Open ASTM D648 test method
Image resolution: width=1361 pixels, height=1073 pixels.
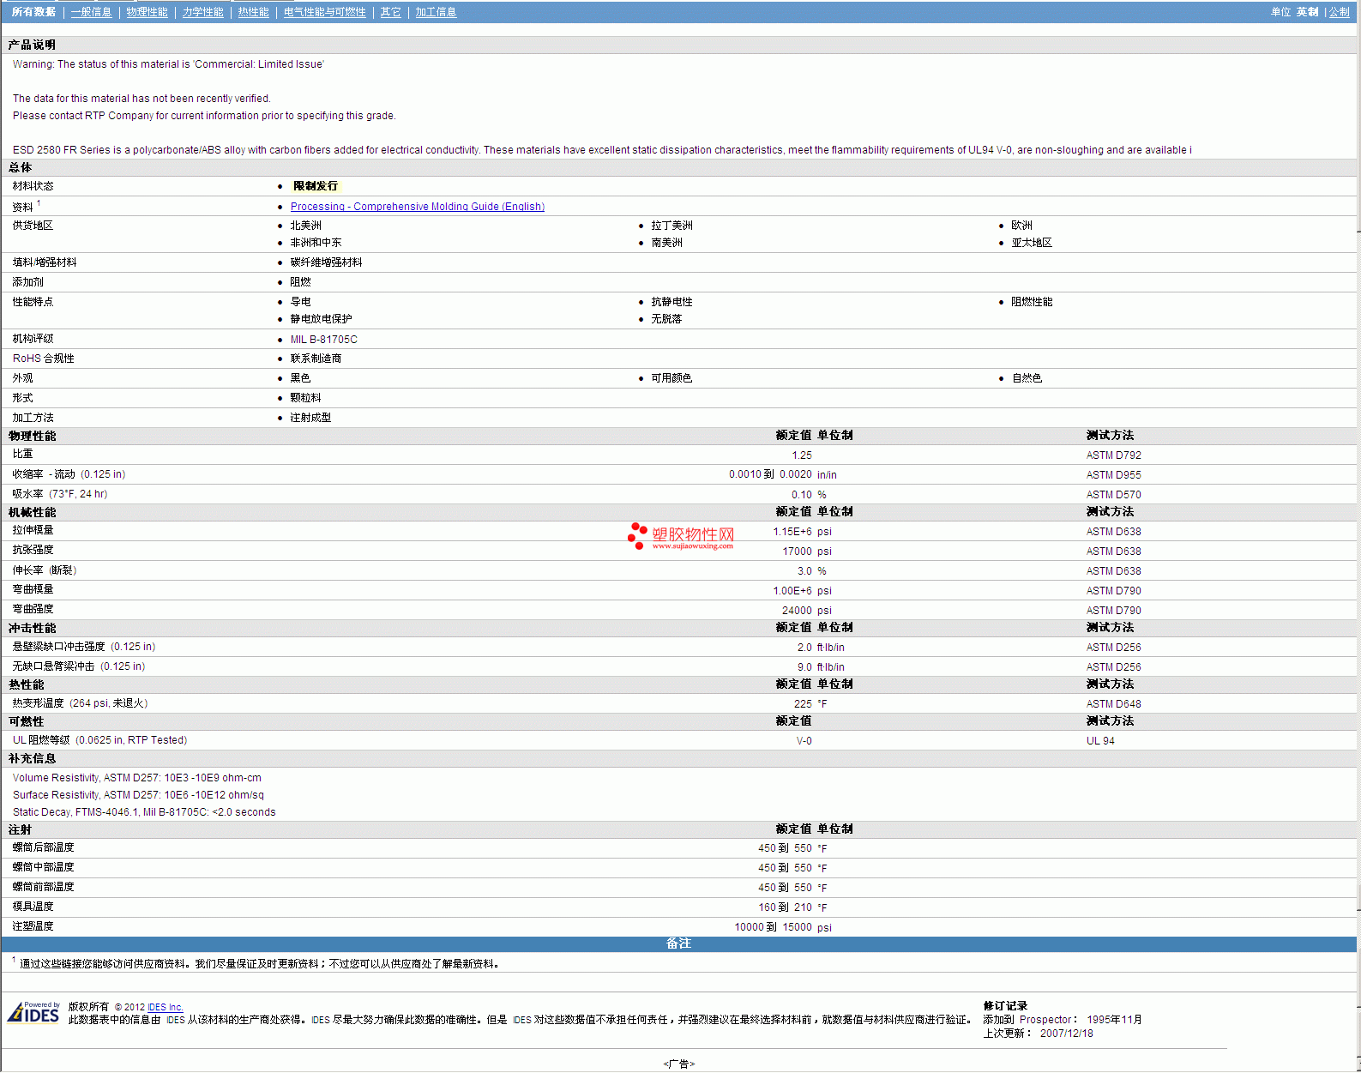(x=1113, y=704)
